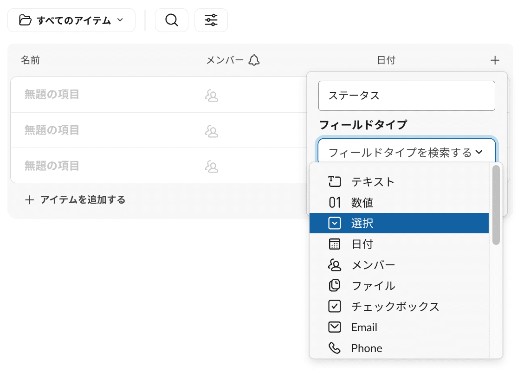Open the search magnifier icon
Image resolution: width=530 pixels, height=385 pixels.
pos(171,20)
